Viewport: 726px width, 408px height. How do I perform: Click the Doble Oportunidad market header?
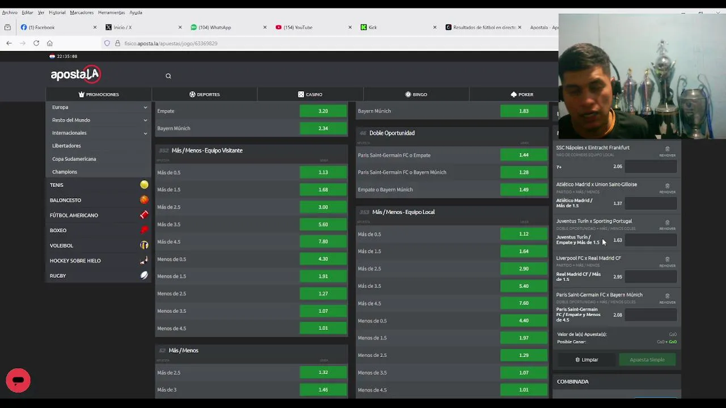coord(452,133)
